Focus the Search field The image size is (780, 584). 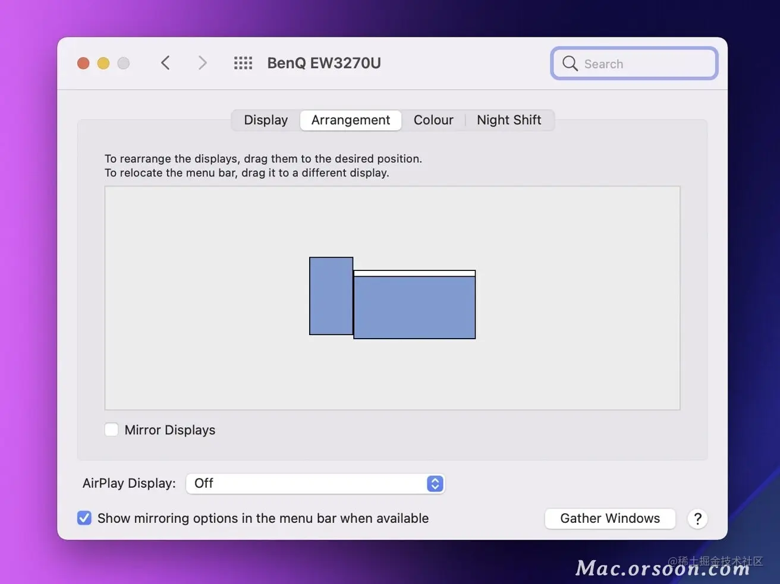click(634, 64)
